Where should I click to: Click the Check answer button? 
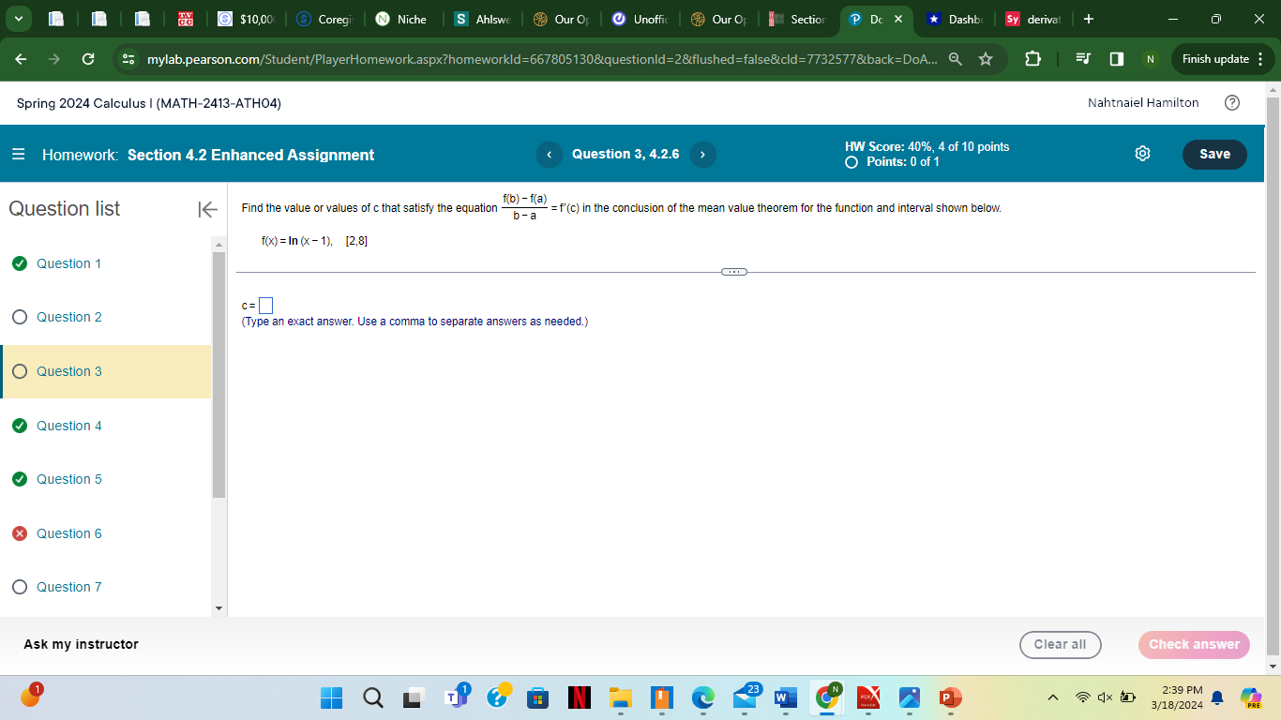1194,645
